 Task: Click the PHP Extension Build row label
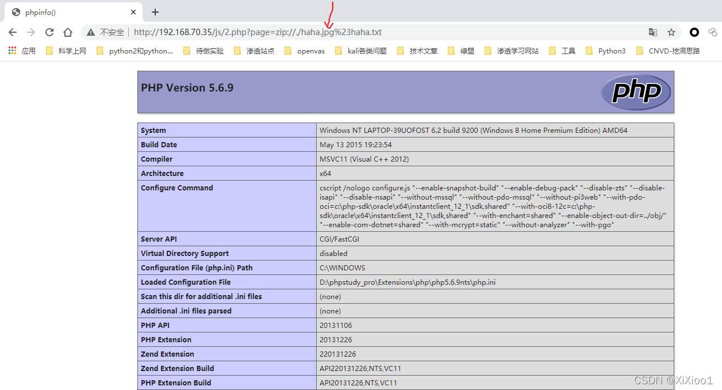(176, 383)
